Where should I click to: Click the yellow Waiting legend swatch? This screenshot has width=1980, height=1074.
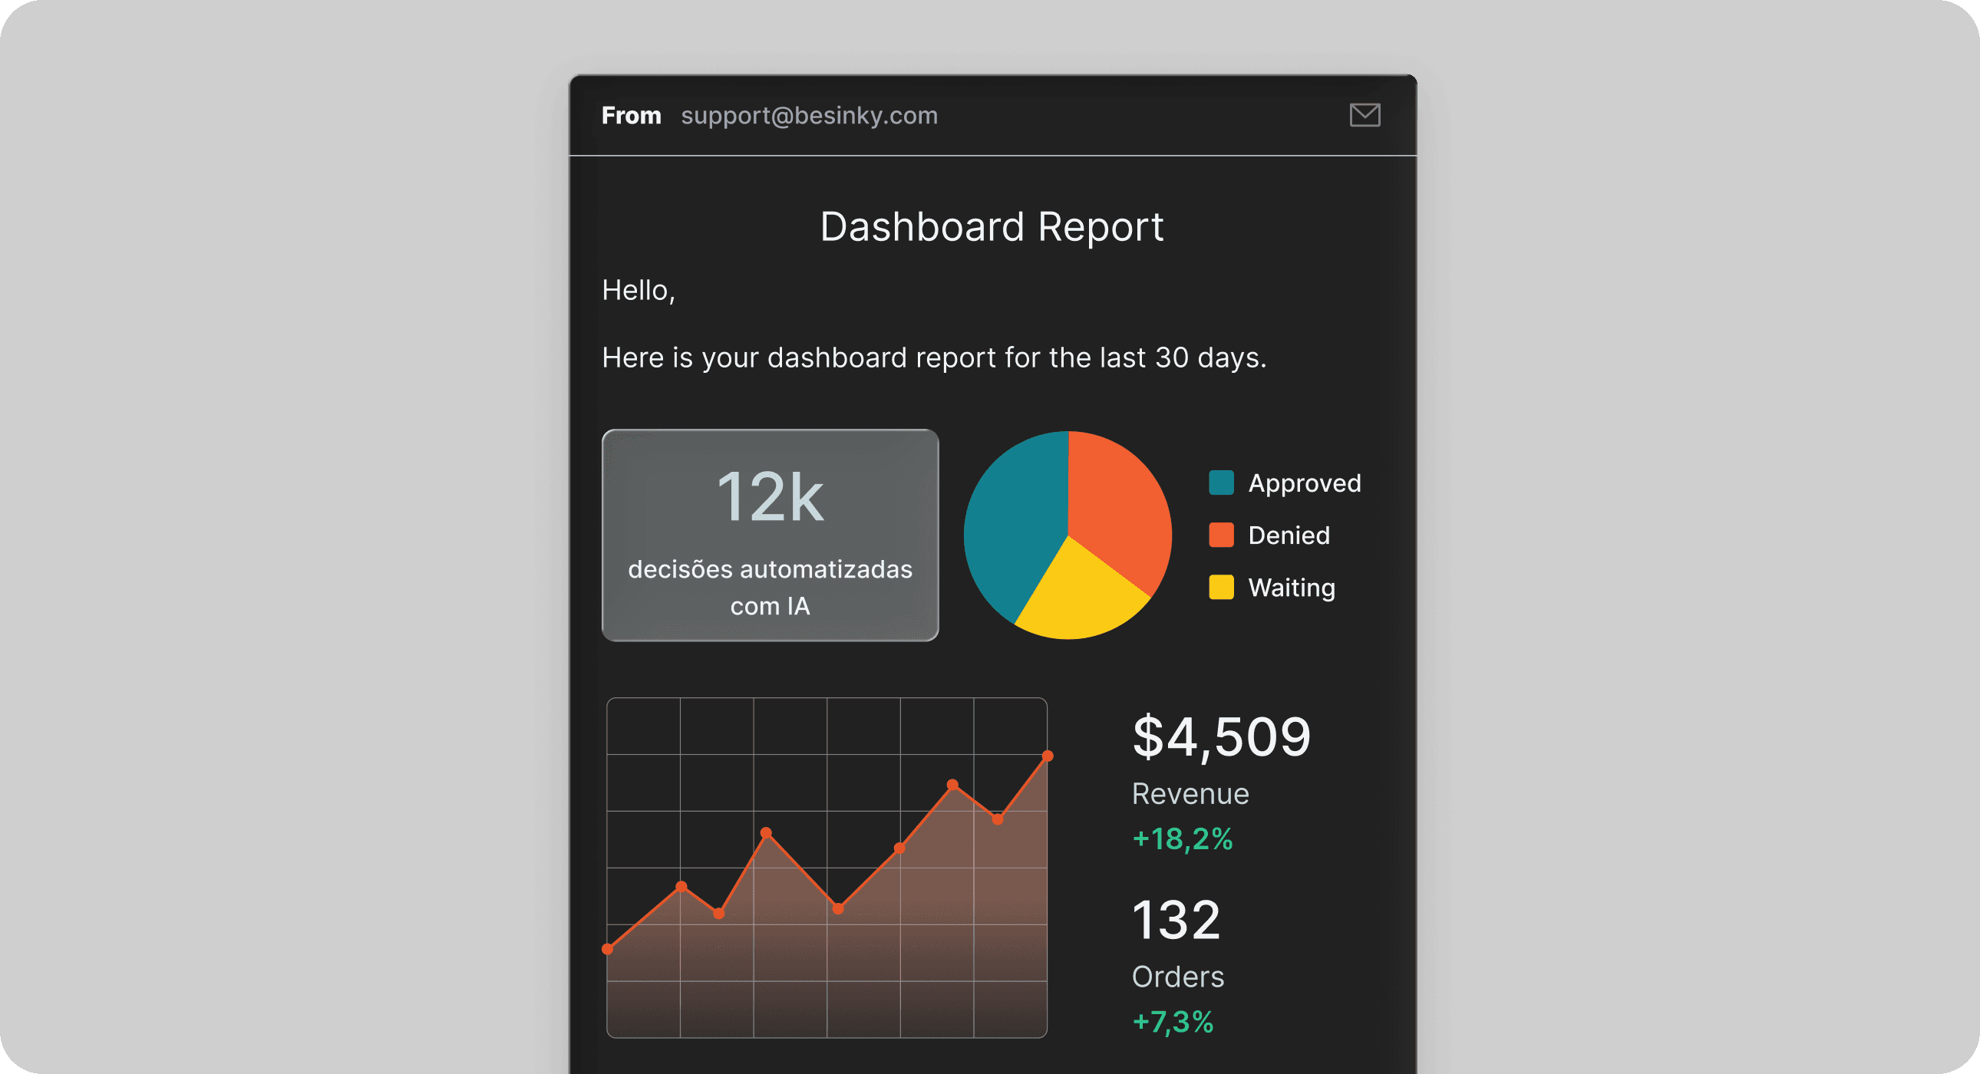(1220, 587)
